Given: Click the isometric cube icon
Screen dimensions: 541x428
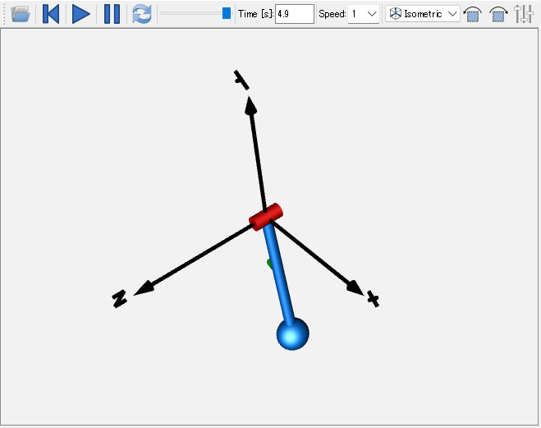Looking at the screenshot, I should [395, 14].
